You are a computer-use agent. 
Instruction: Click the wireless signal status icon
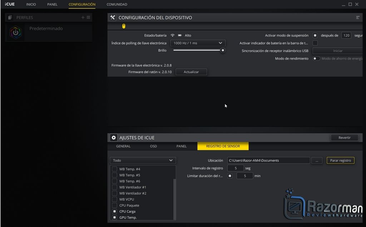point(173,35)
